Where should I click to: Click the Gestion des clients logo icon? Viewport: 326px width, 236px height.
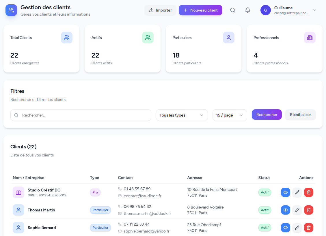point(11,10)
